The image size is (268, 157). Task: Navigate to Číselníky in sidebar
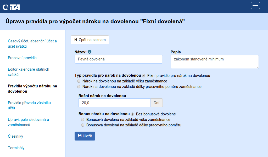[15, 136]
